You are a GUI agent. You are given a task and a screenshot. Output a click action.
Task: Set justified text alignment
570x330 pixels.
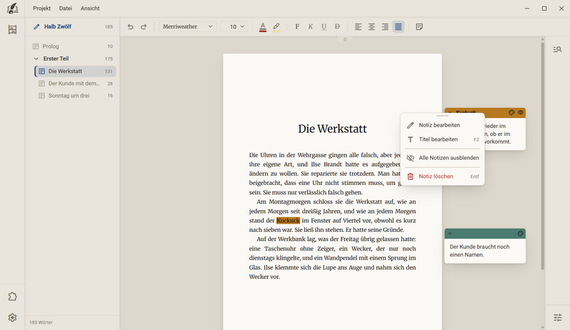point(398,27)
